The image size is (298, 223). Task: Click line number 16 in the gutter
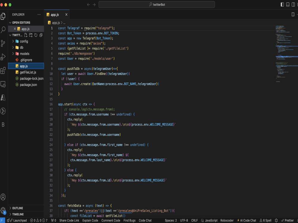(51, 104)
